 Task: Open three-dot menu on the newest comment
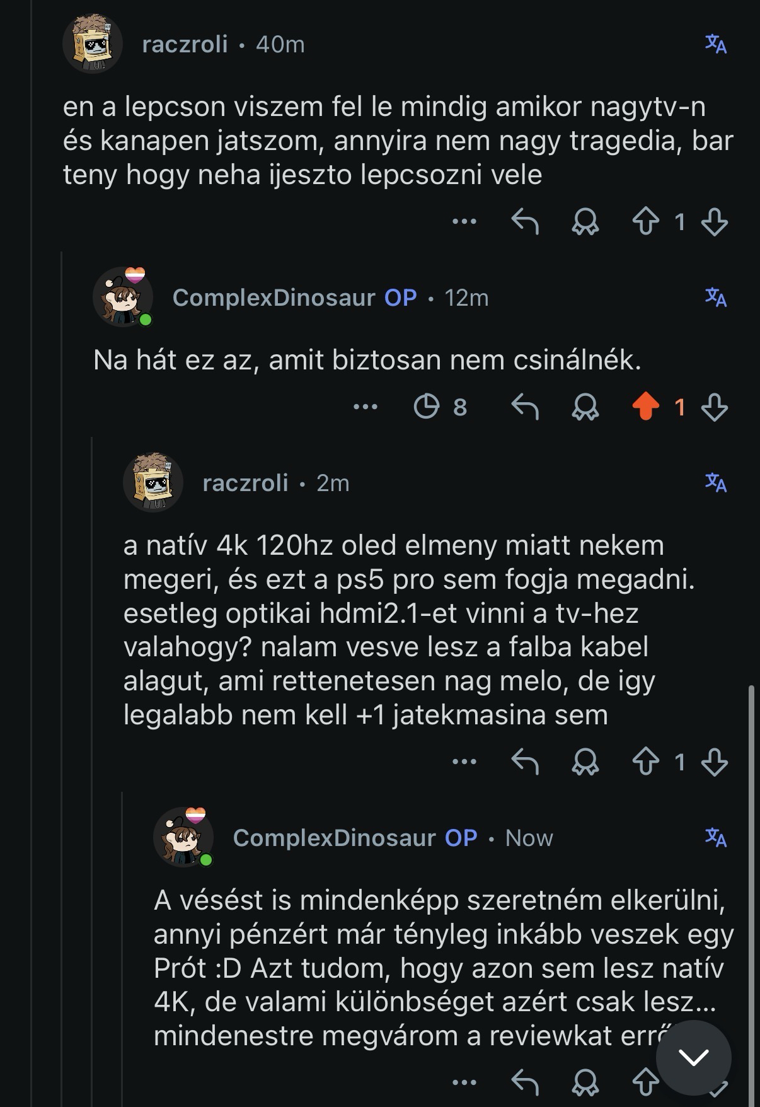click(x=464, y=1083)
